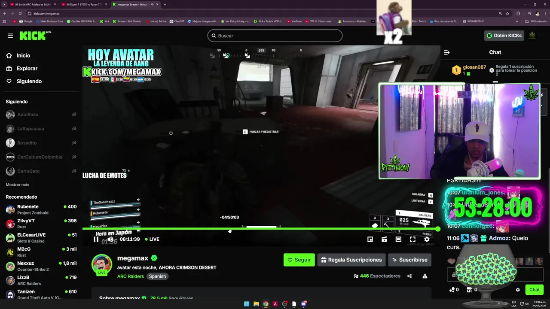Expand the followed list with Mostrar más
The height and width of the screenshot is (309, 550).
pos(18,185)
